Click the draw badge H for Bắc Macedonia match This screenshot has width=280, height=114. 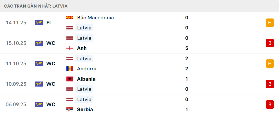tap(270, 23)
